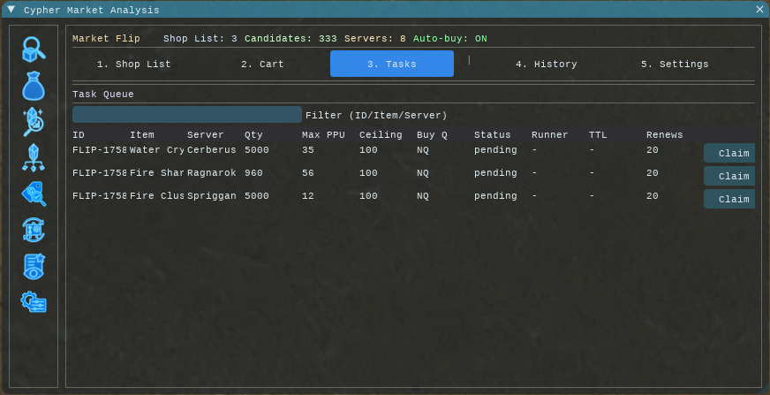Collapse the Cypher Market Analysis window triangle
The width and height of the screenshot is (770, 395).
[x=11, y=10]
